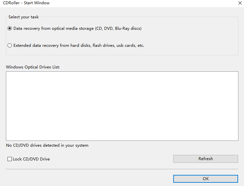This screenshot has height=186, width=244.
Task: Click the "Windows Optical Drives List:" label
Action: (33, 67)
